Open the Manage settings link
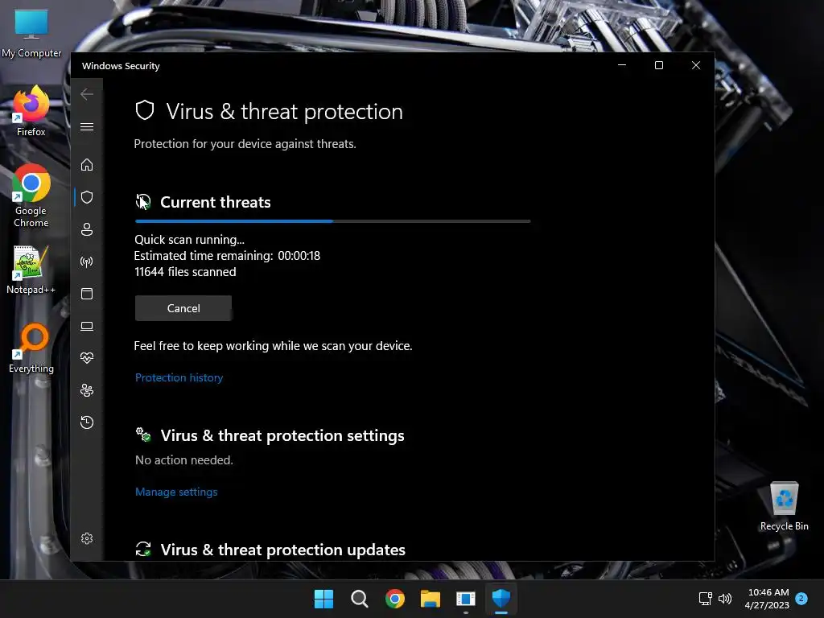 coord(176,492)
